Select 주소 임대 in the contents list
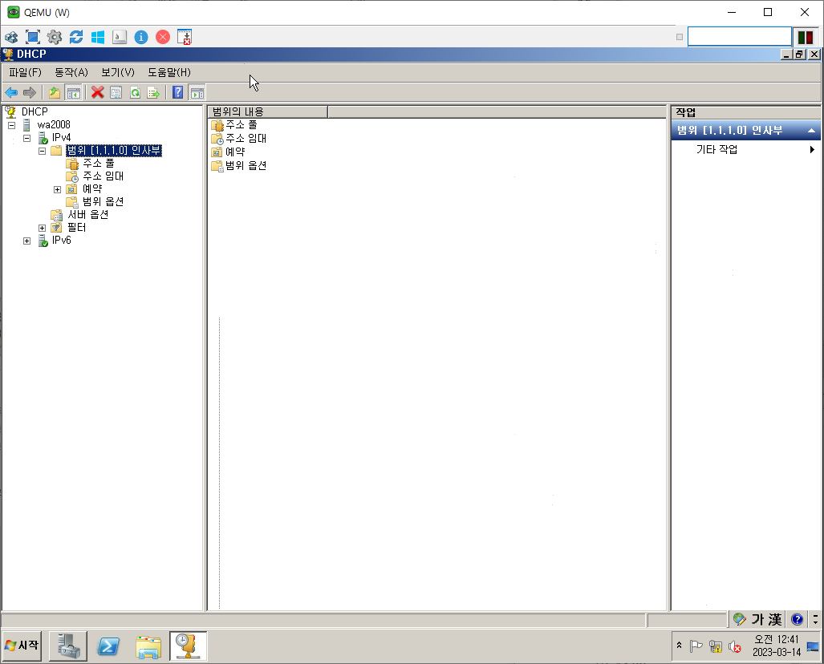 click(x=246, y=139)
